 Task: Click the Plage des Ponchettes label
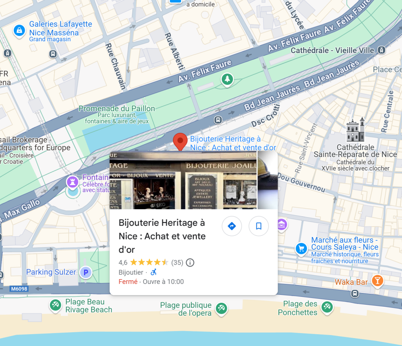click(298, 308)
